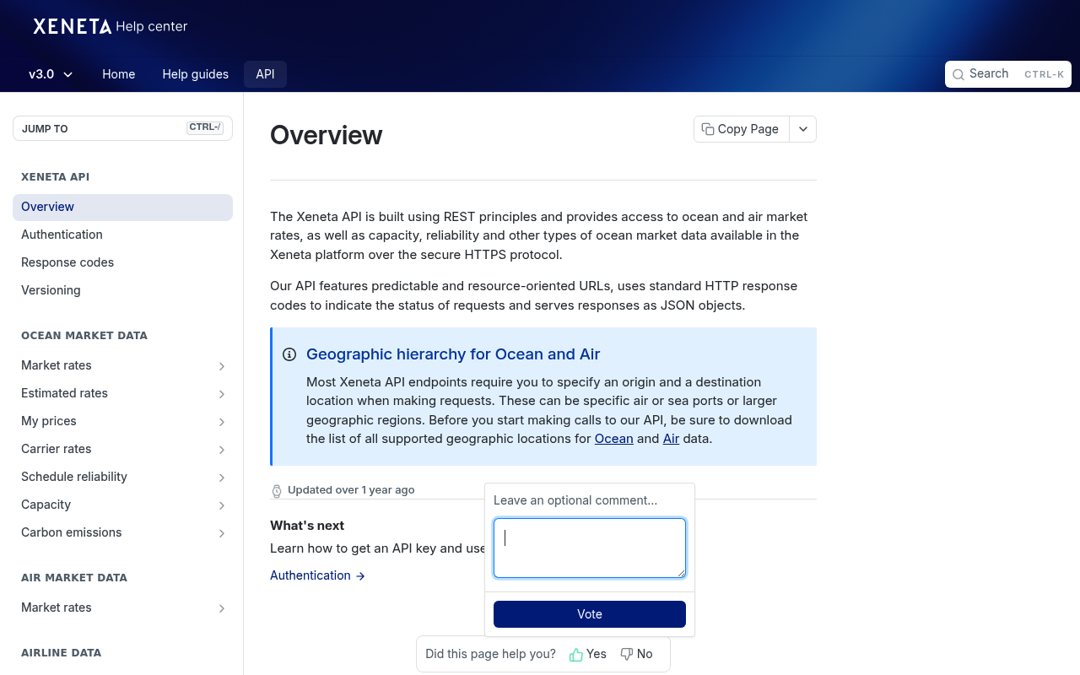This screenshot has height=675, width=1080.
Task: Vote Yes, this page helped
Action: (588, 654)
